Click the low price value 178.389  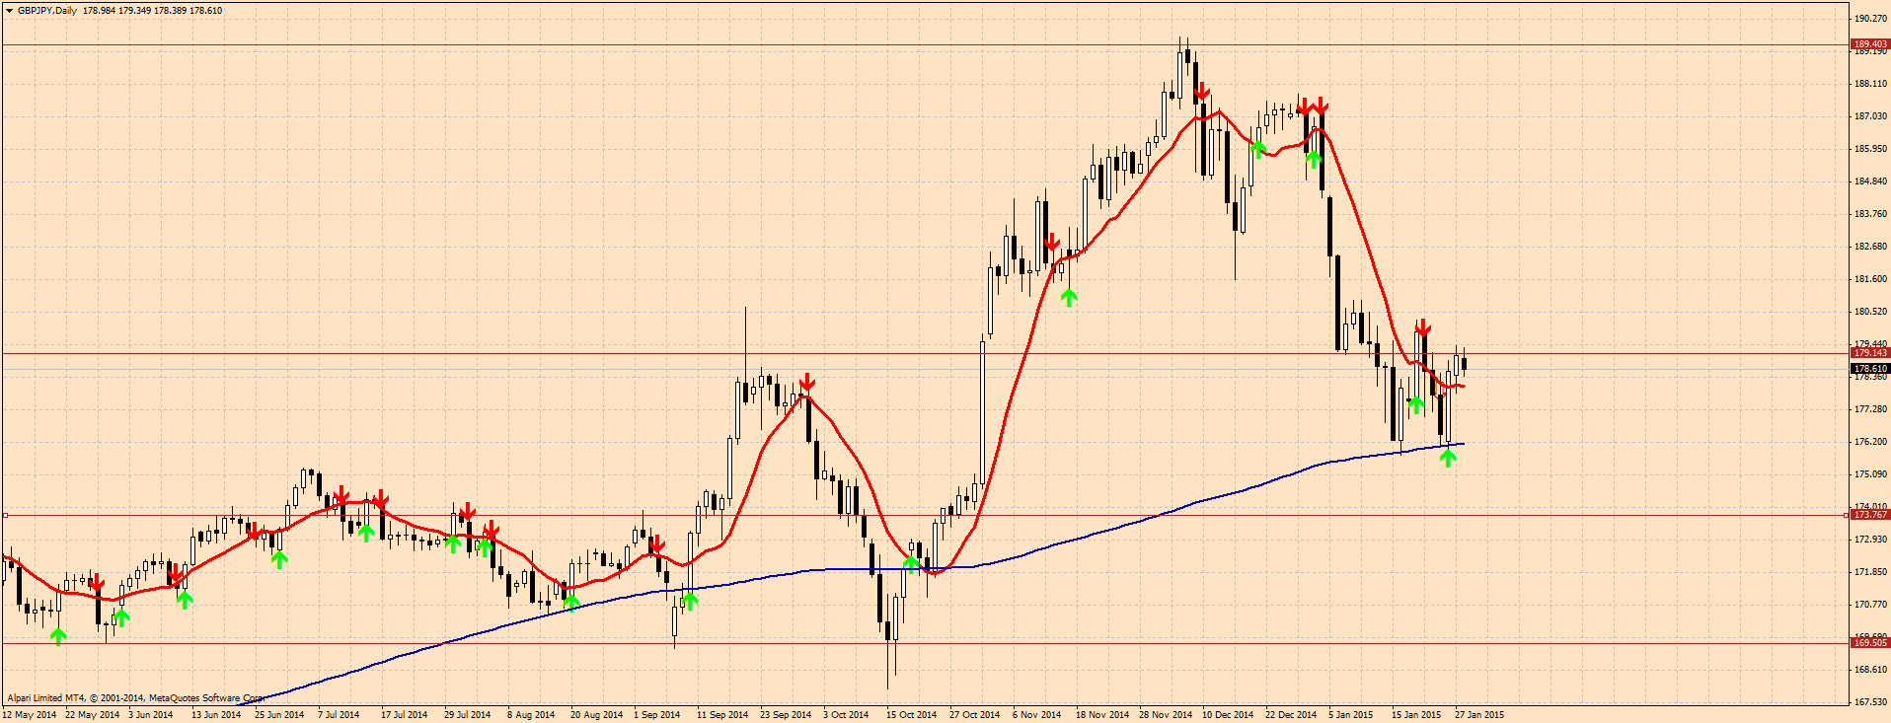pyautogui.click(x=170, y=11)
